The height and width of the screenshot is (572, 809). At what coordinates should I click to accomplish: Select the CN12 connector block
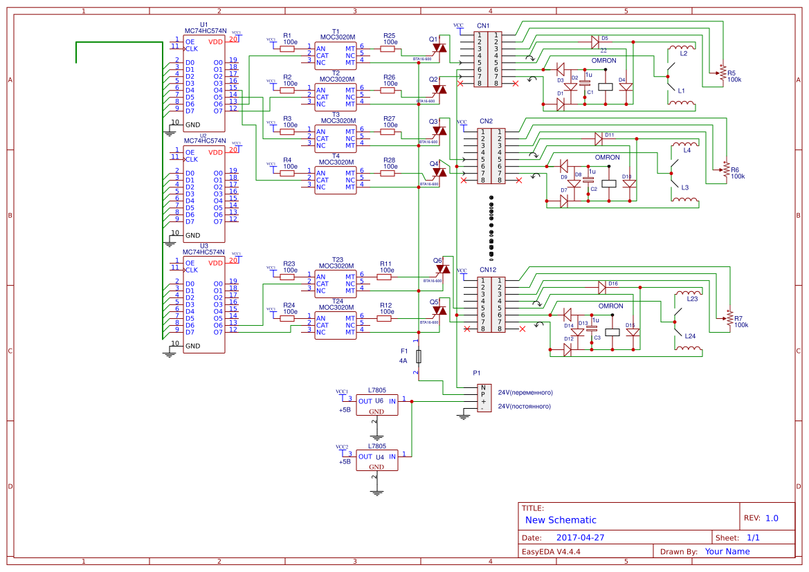tap(491, 304)
